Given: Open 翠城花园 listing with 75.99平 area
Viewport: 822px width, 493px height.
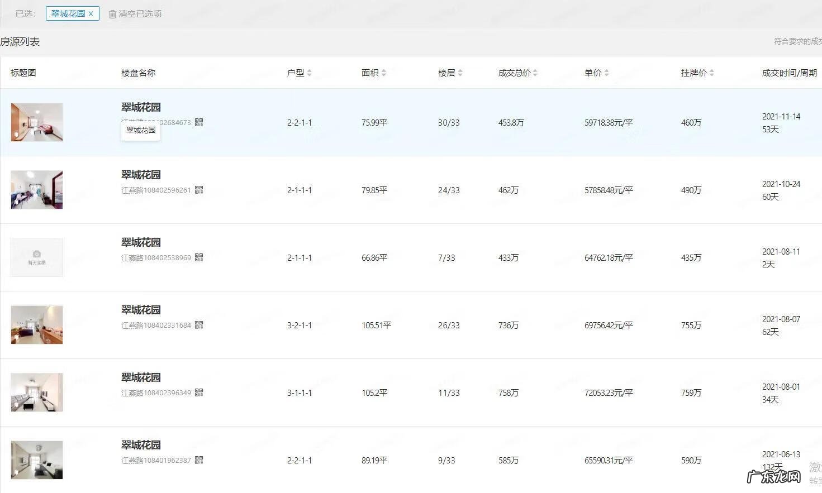Looking at the screenshot, I should point(141,107).
